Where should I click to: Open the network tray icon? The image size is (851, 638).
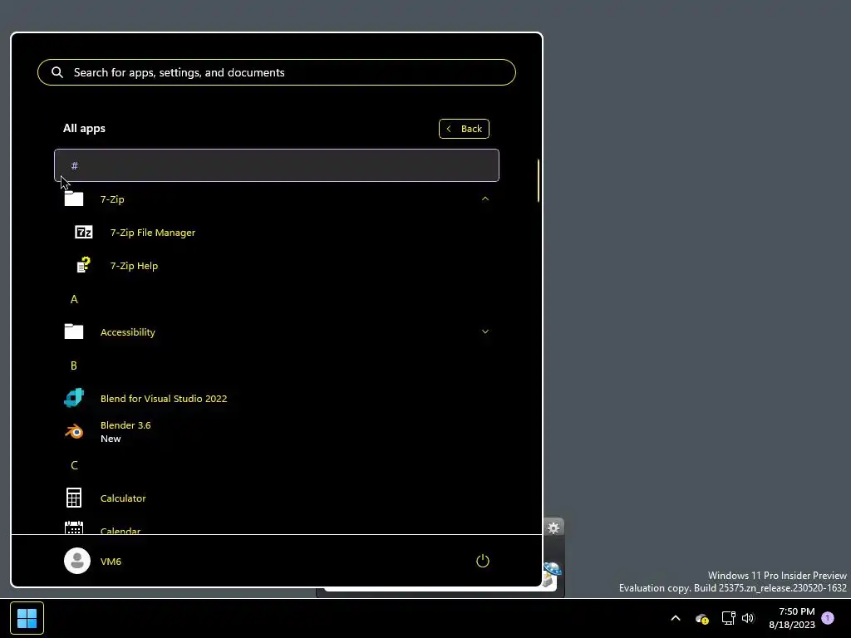tap(728, 618)
